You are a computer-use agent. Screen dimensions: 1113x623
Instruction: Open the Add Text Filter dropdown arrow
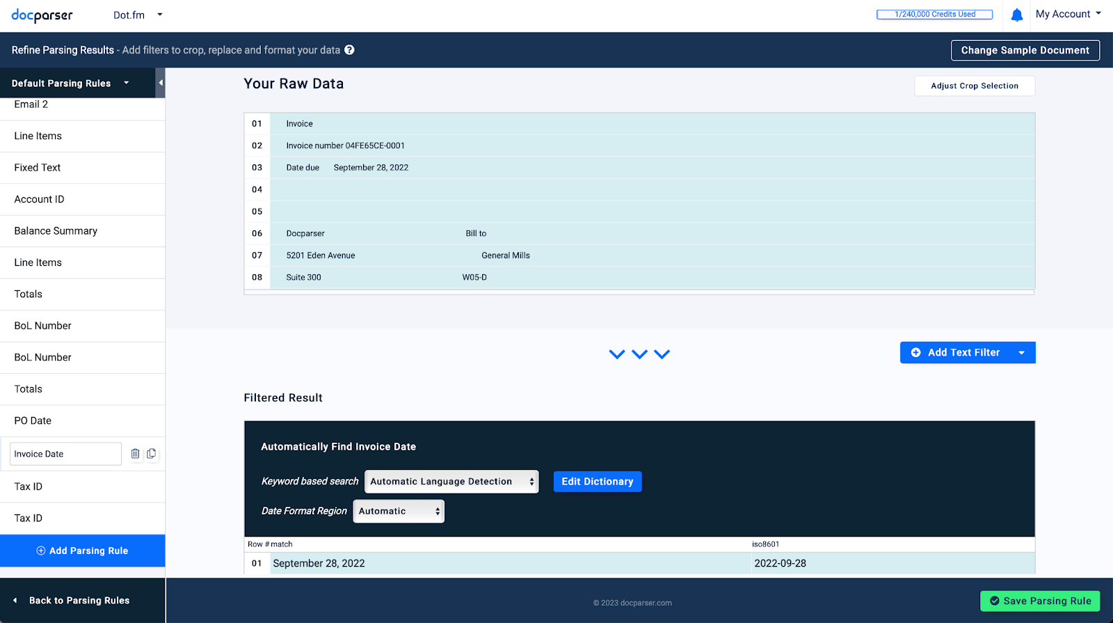click(1021, 353)
